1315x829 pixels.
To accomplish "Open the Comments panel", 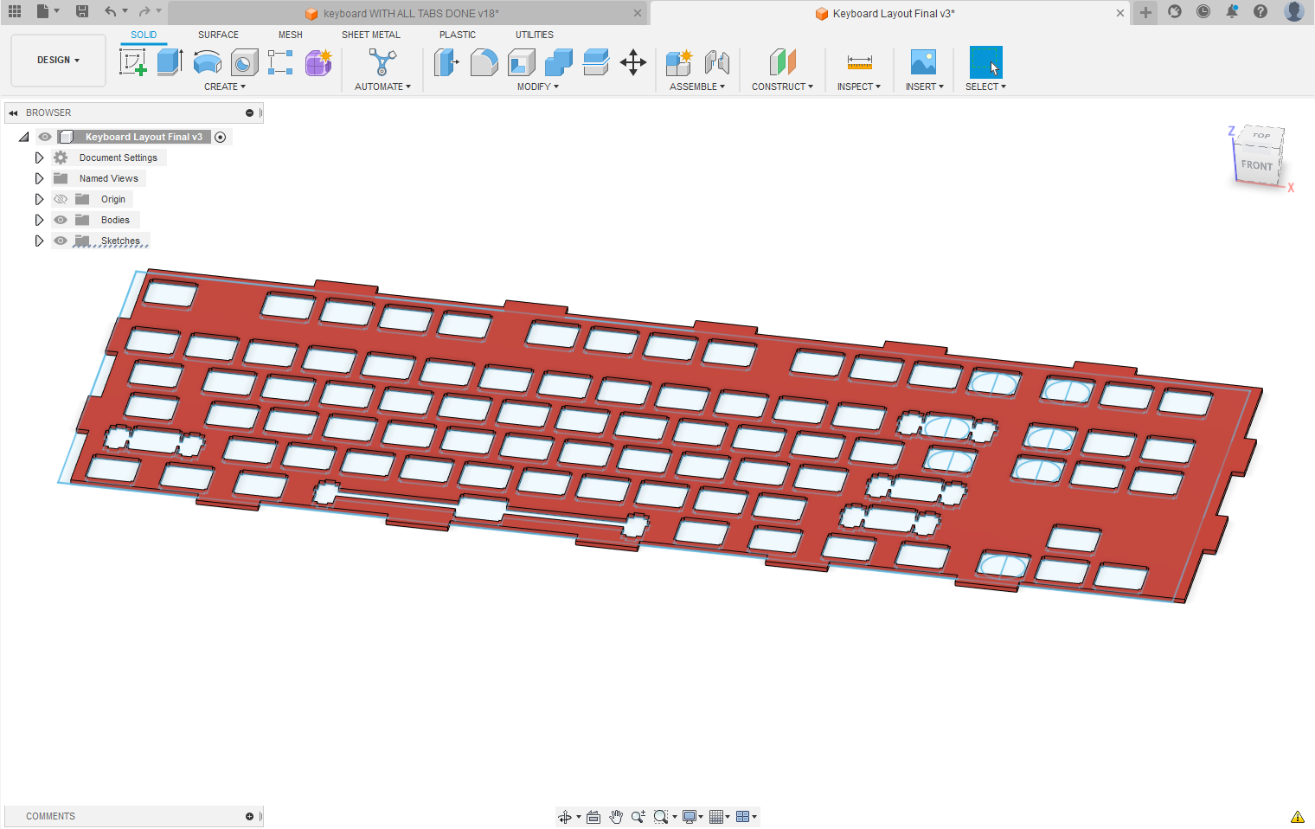I will (x=50, y=816).
